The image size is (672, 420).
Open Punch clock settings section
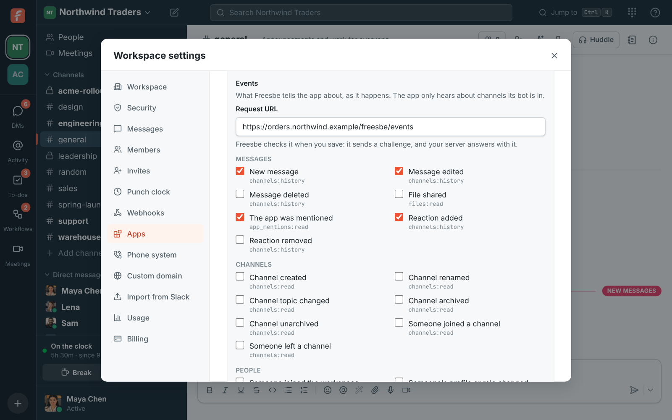155,192
